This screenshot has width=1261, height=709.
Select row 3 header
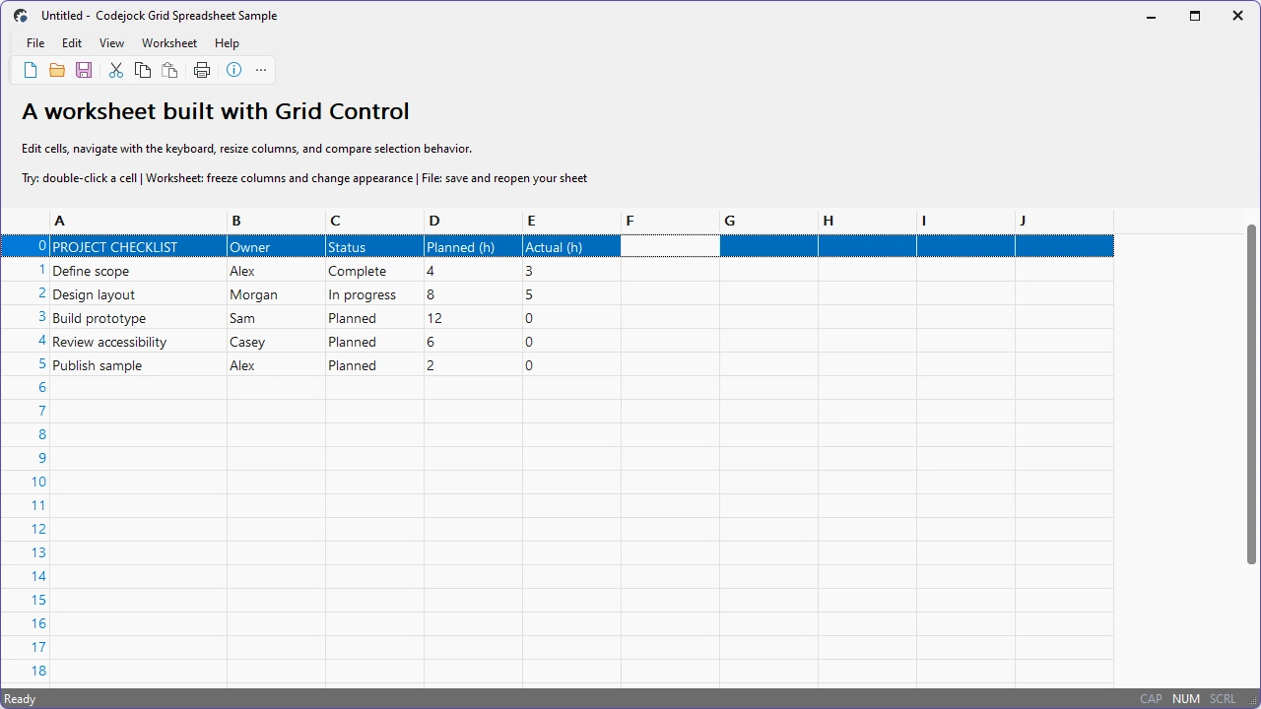(25, 317)
